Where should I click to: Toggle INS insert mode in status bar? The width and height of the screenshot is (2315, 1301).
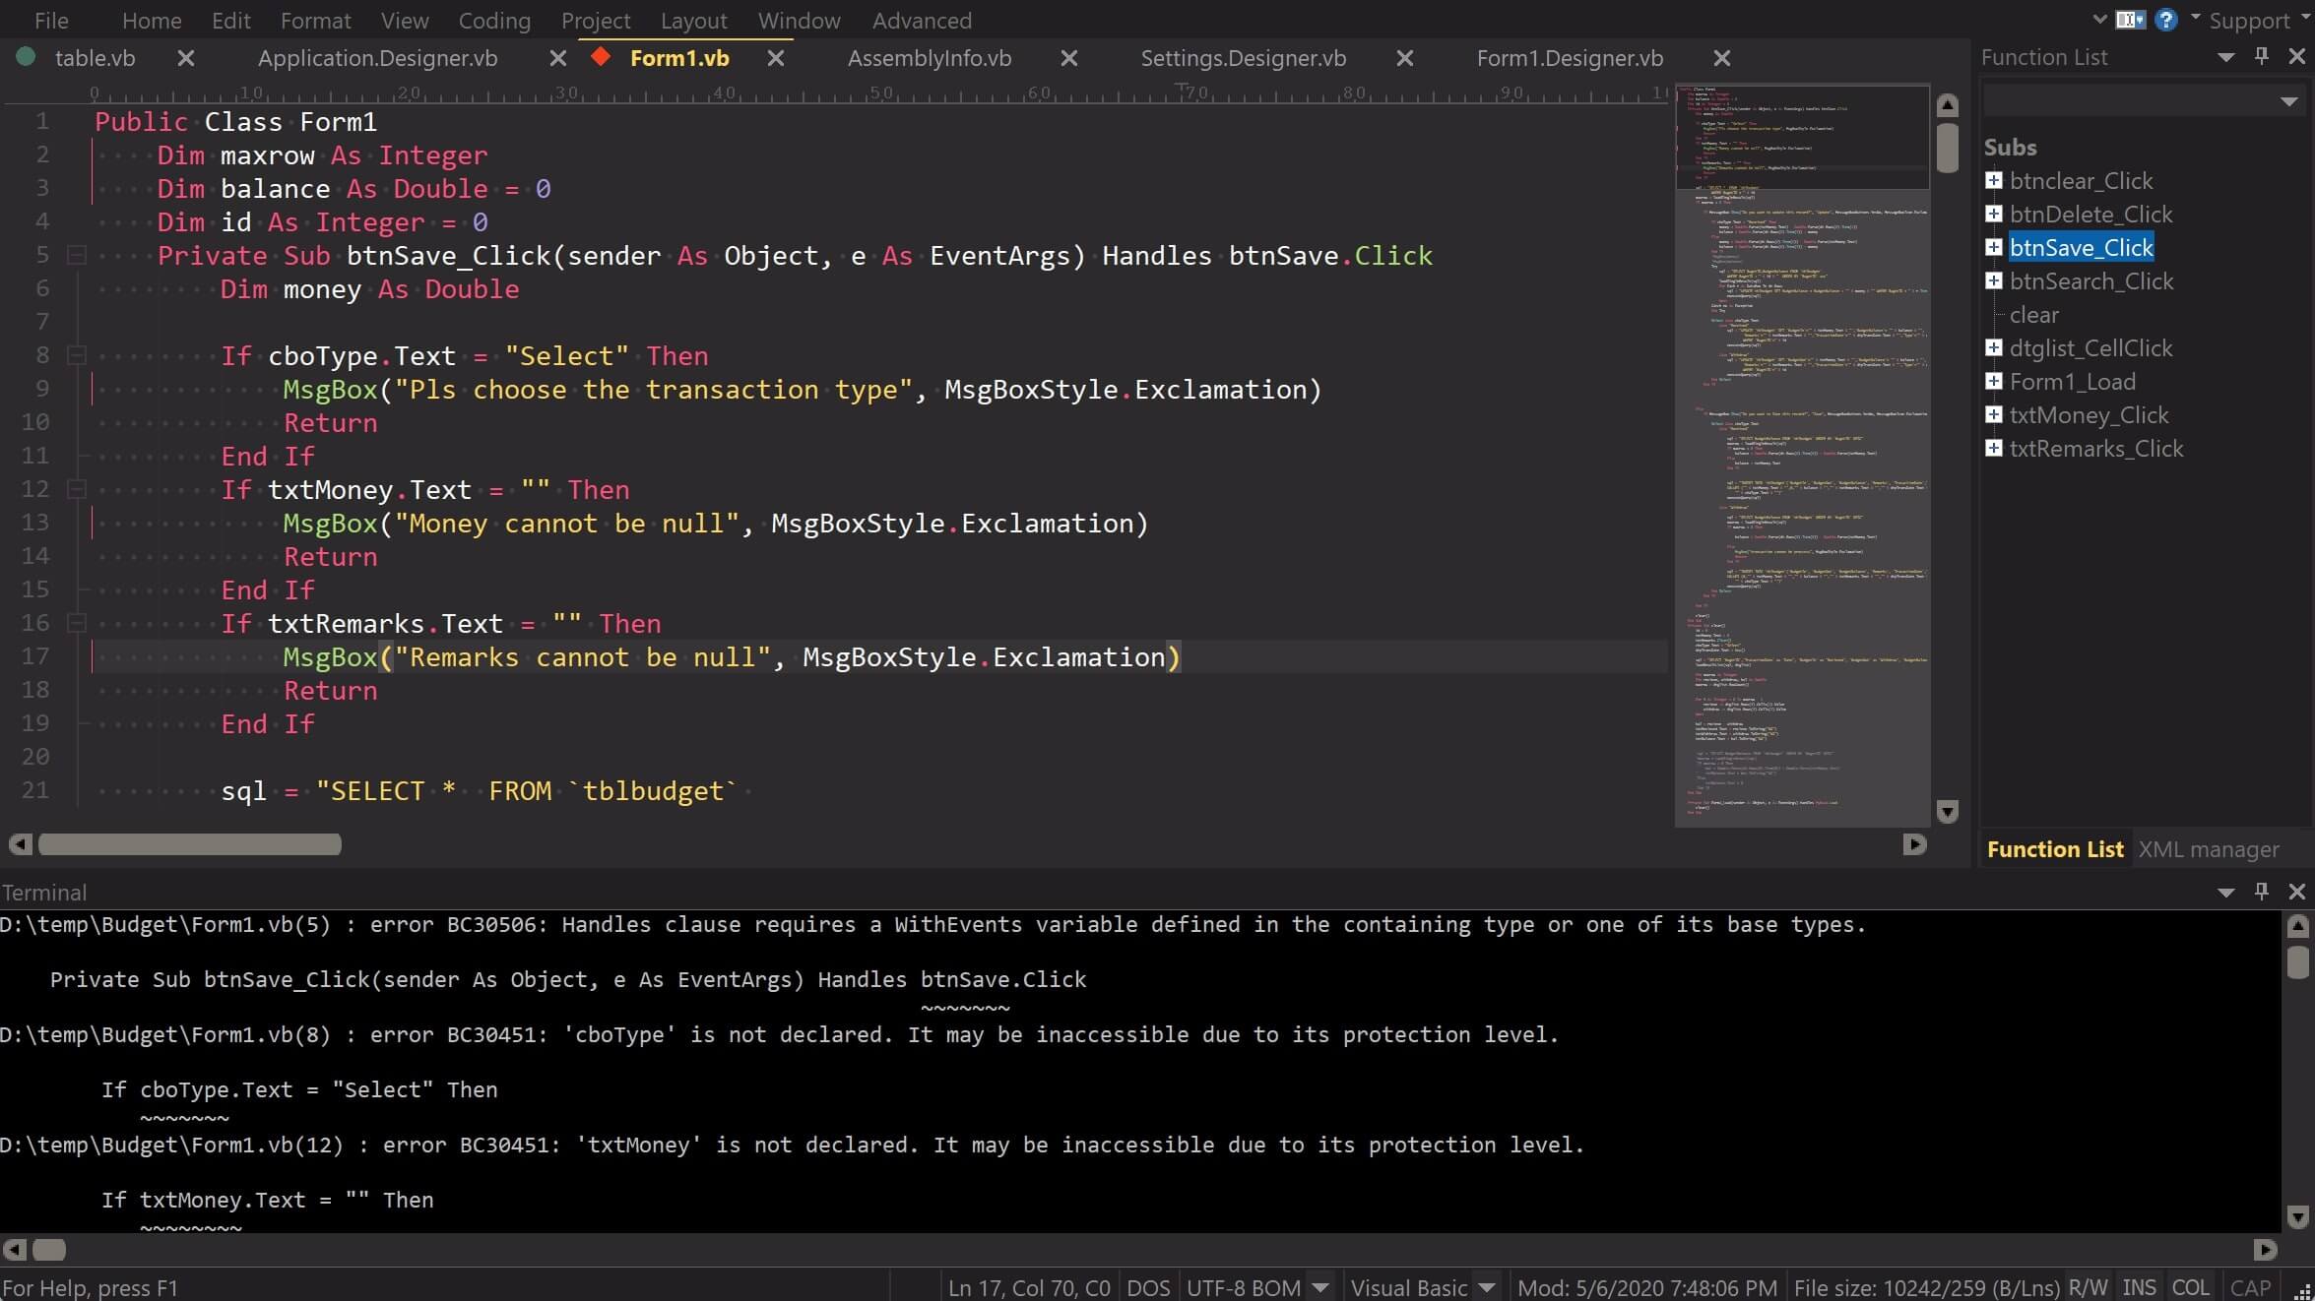pos(2139,1287)
